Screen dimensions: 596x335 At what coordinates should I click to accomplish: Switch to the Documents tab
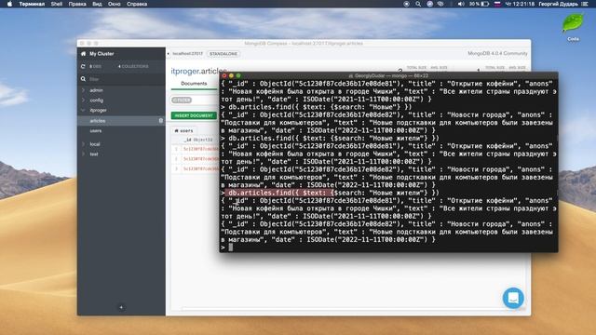(194, 84)
